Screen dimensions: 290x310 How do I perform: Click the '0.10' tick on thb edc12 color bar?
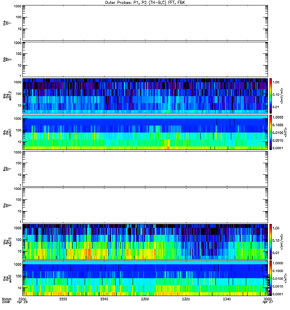click(x=276, y=95)
